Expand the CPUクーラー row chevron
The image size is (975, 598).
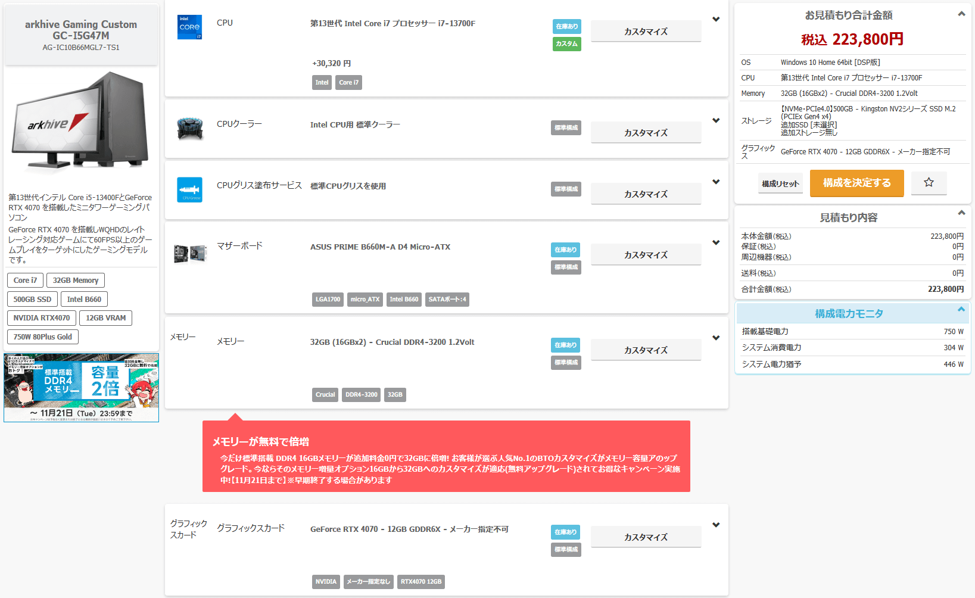click(716, 121)
